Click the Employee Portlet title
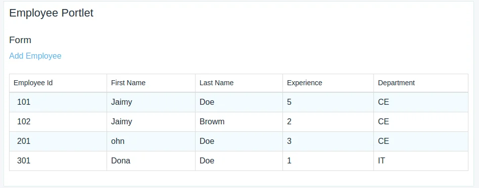The width and height of the screenshot is (479, 188). [51, 13]
